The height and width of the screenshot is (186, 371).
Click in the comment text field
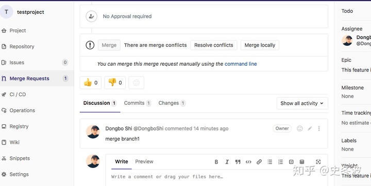[x=216, y=177]
